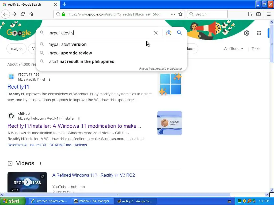Open a new tab with the plus button
This screenshot has width=274, height=205.
64,4
